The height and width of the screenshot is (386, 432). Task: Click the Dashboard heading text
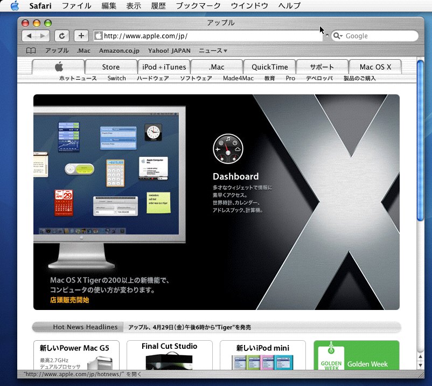(235, 176)
